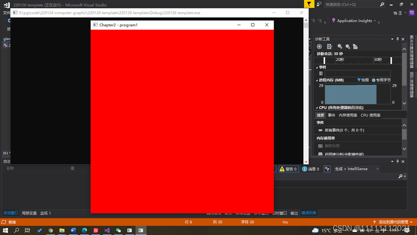The width and height of the screenshot is (417, 235).
Task: Maximize the Chapter2 - program1 window
Action: [x=252, y=25]
